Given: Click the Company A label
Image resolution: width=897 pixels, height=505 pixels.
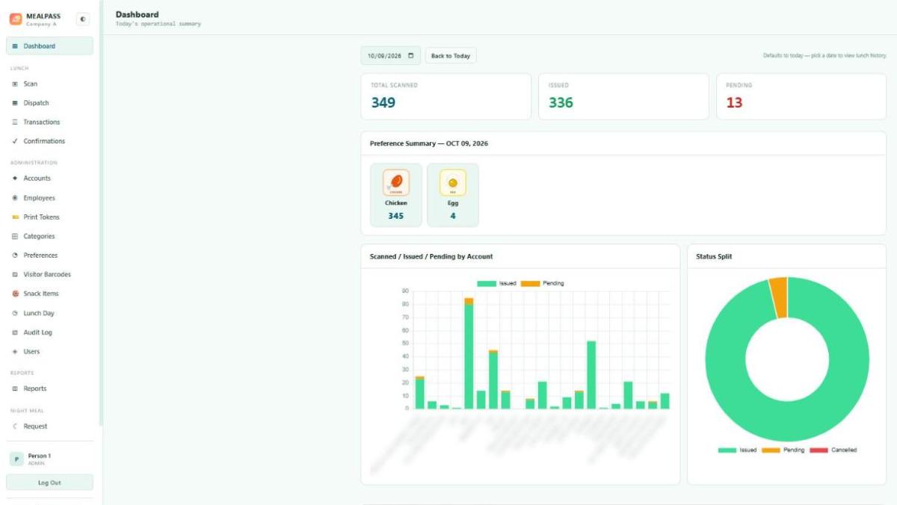Looking at the screenshot, I should [x=41, y=24].
